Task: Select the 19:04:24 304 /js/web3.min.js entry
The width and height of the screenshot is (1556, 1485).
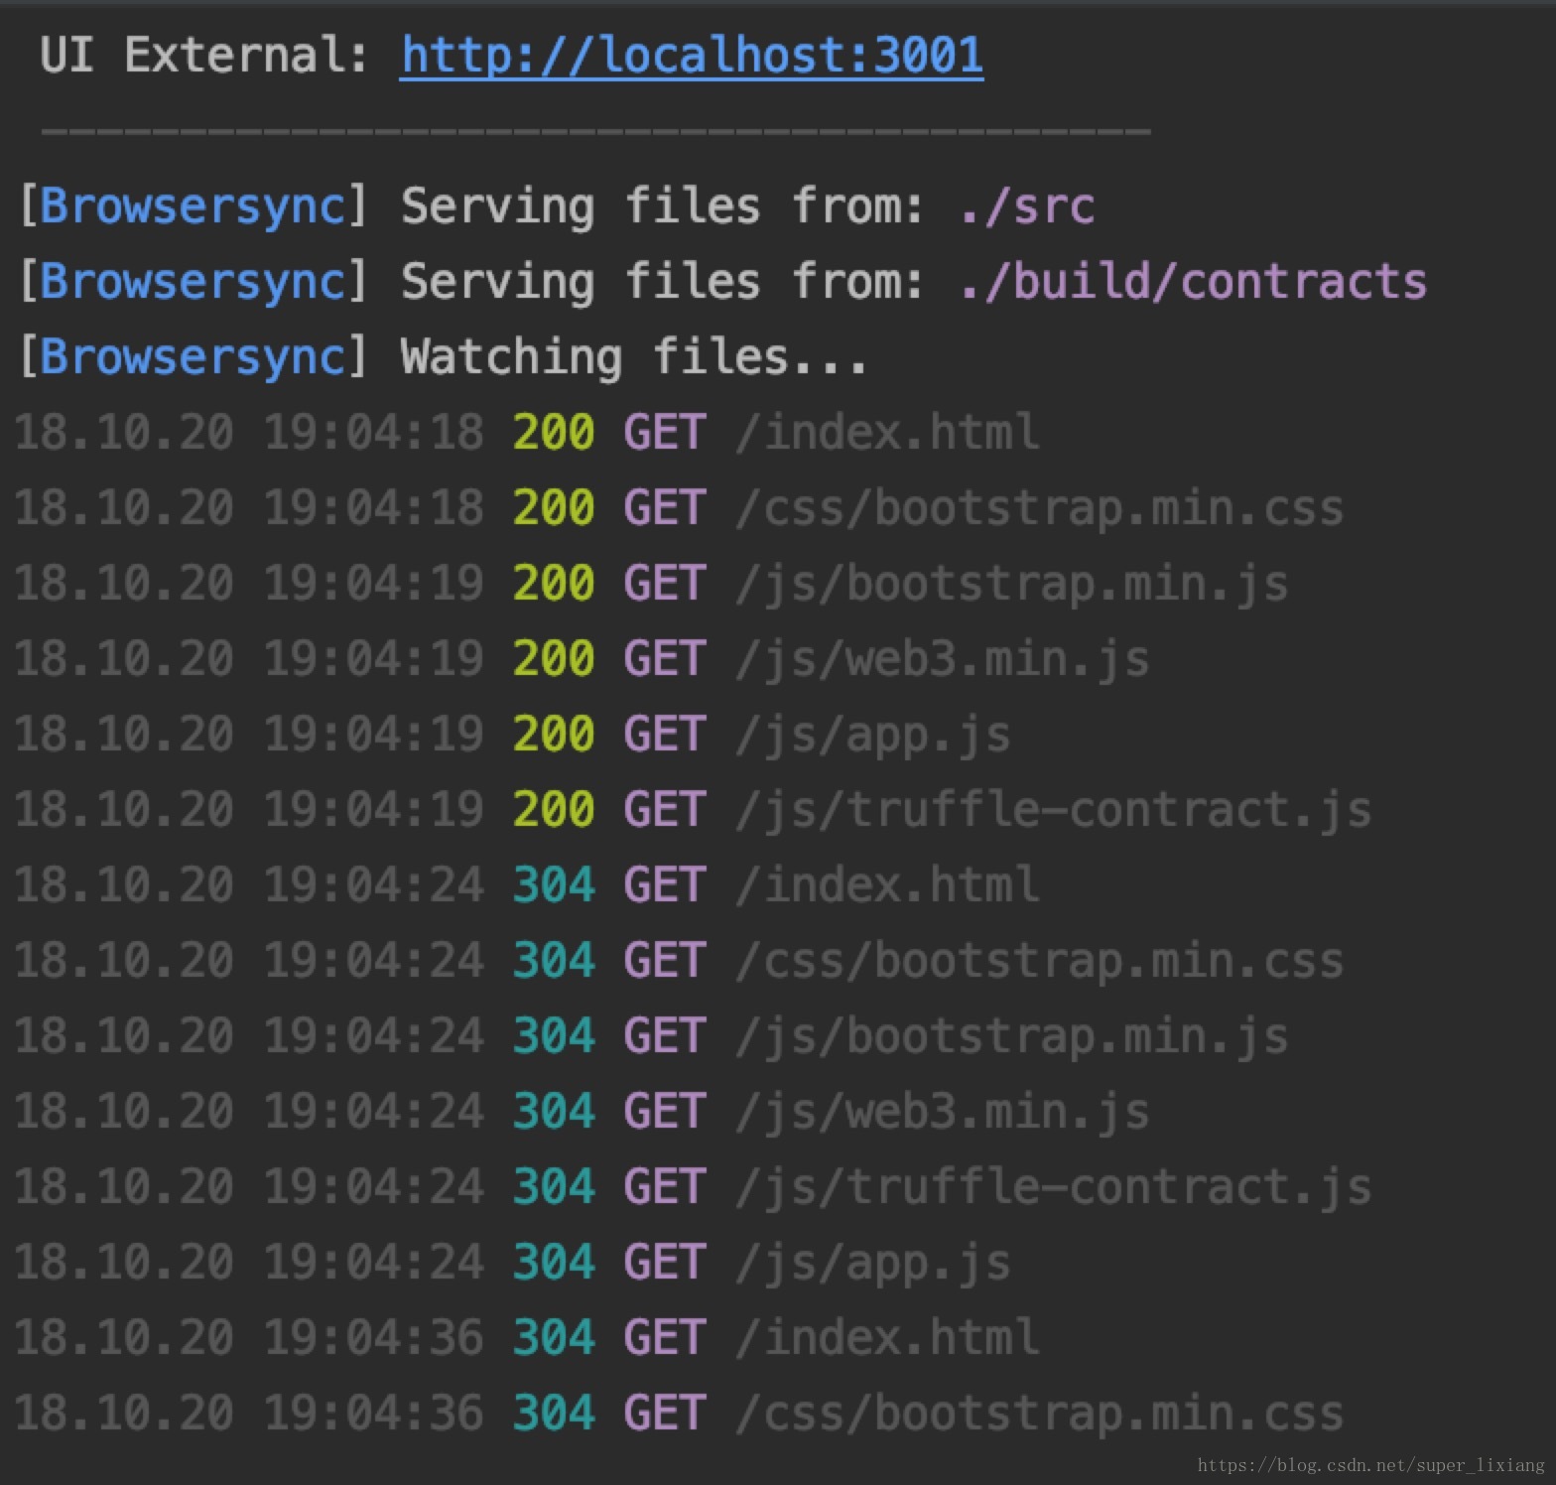Action: click(x=582, y=1112)
